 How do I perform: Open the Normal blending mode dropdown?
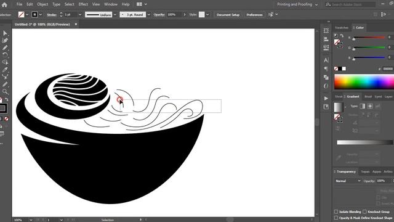tap(348, 181)
